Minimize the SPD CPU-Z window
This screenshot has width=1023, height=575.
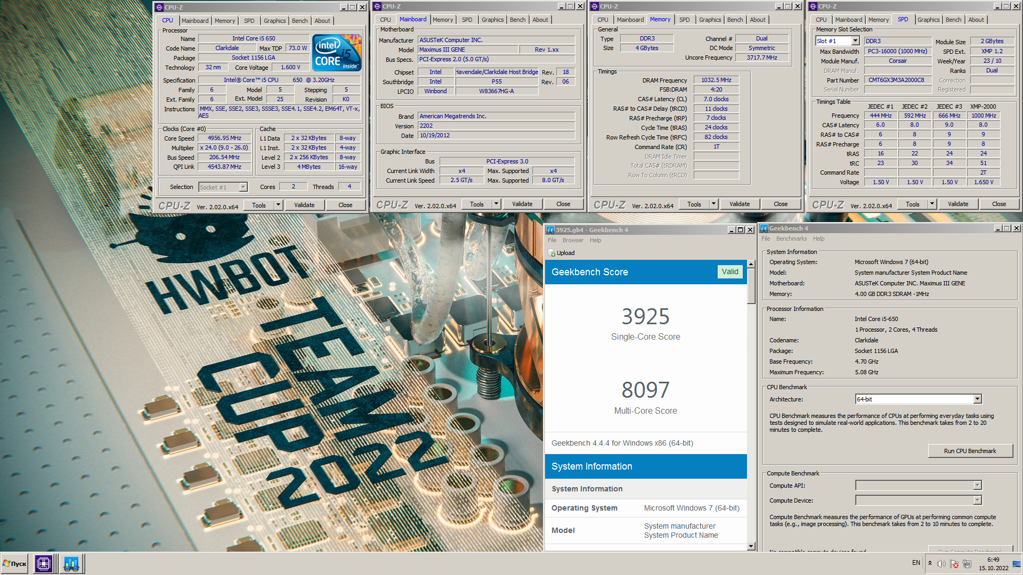pos(997,6)
